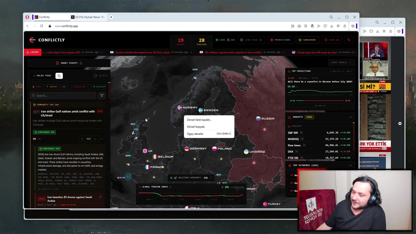Viewport: 416px width, 234px height.
Task: Select the France flag marker on the map
Action: [148, 167]
